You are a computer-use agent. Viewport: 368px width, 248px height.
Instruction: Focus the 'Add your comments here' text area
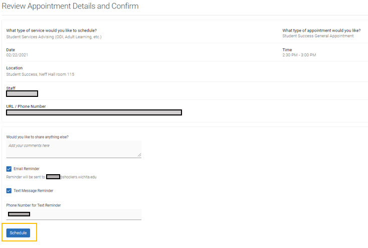(74, 149)
